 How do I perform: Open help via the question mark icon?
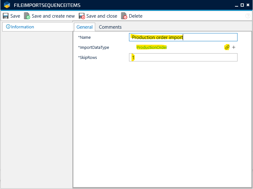[248, 16]
